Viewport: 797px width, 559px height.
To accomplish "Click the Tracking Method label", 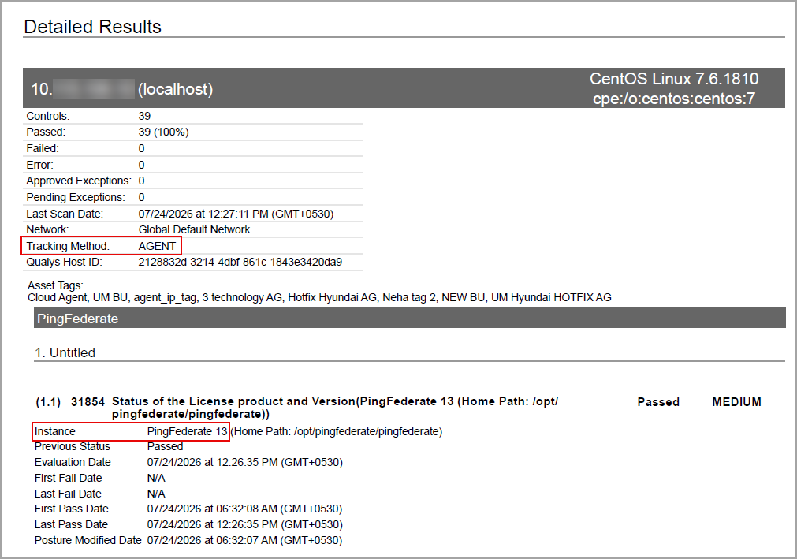I will coord(68,246).
